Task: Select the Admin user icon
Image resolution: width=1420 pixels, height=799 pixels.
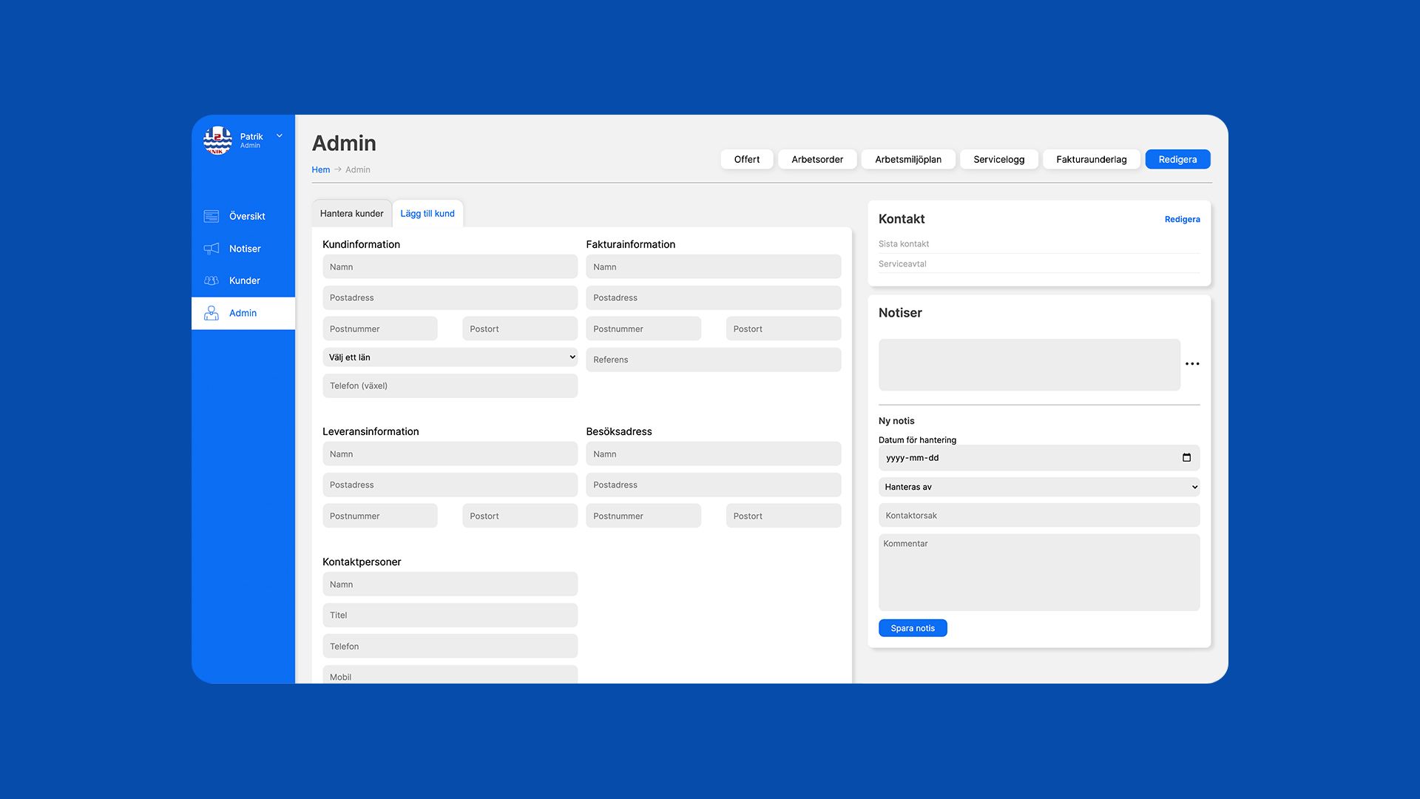Action: pyautogui.click(x=212, y=313)
